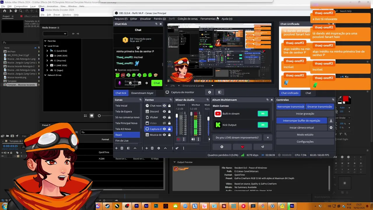This screenshot has width=373, height=210.
Task: Collapse the Output Preview section
Action: pos(175,162)
